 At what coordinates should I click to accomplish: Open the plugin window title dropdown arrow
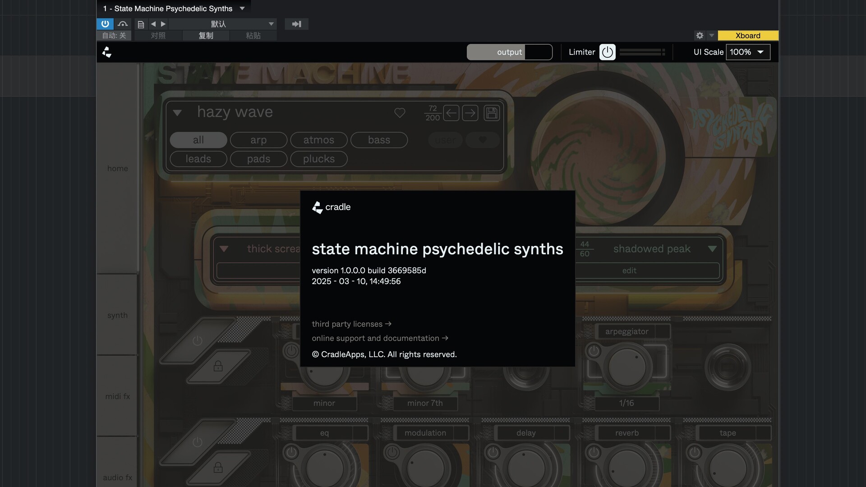point(242,9)
